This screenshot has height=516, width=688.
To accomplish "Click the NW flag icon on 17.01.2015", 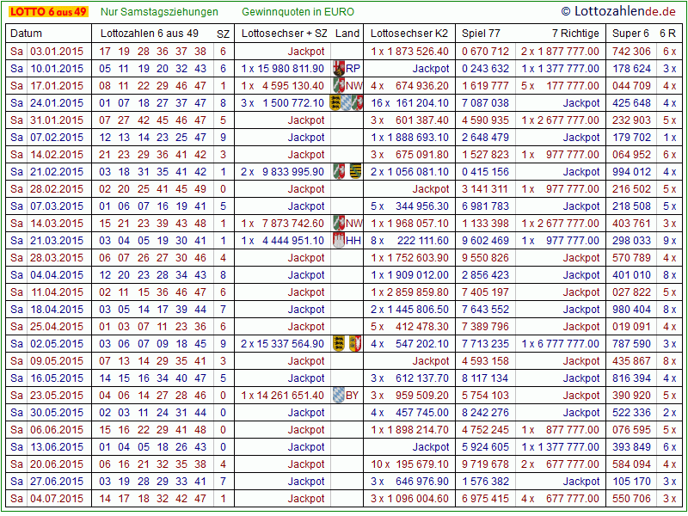I will 339,85.
